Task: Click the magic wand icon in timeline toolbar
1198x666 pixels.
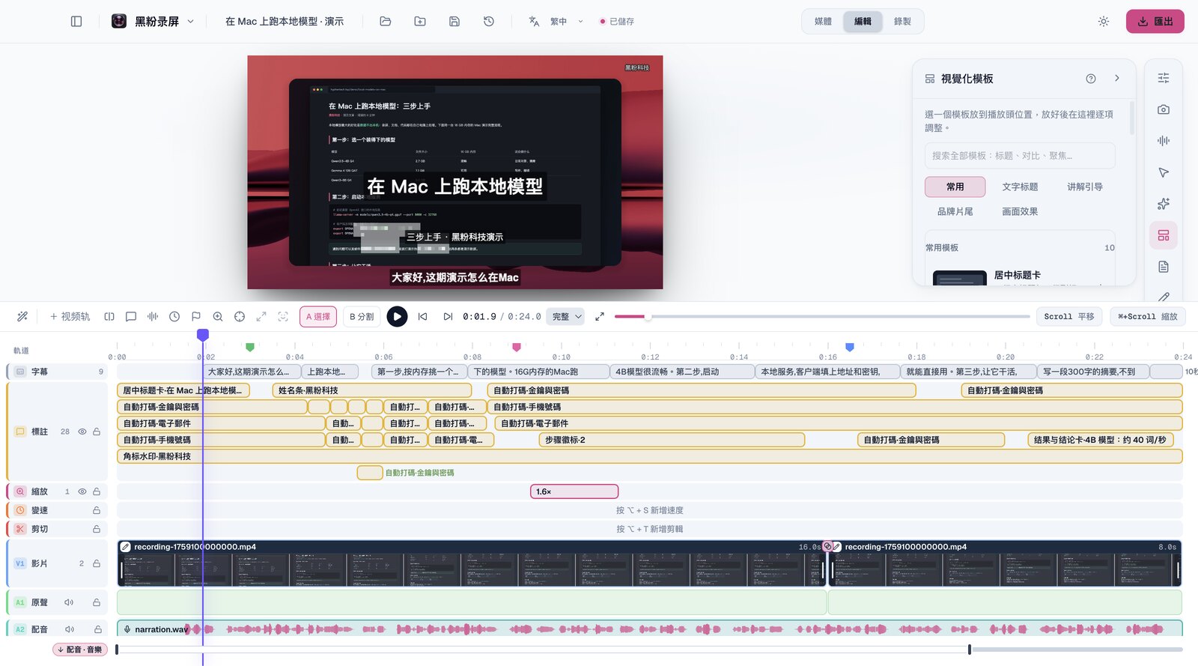Action: click(22, 317)
